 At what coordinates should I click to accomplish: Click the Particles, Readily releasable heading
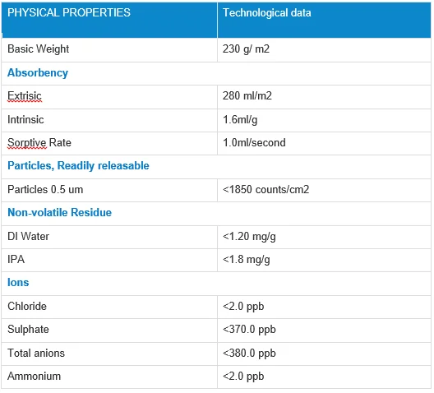click(x=78, y=166)
